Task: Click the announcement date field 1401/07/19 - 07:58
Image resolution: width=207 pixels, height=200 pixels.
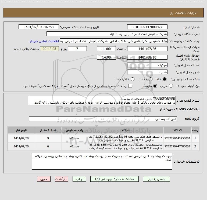Action: [39, 27]
